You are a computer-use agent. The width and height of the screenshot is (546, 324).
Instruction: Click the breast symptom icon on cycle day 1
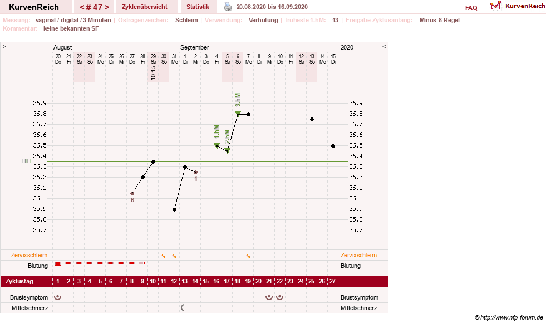(58, 297)
